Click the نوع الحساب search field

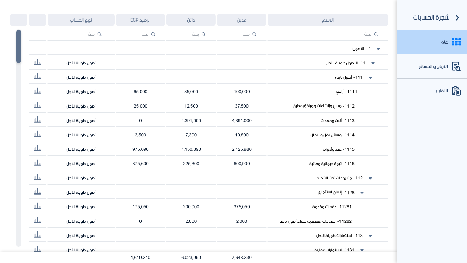81,34
